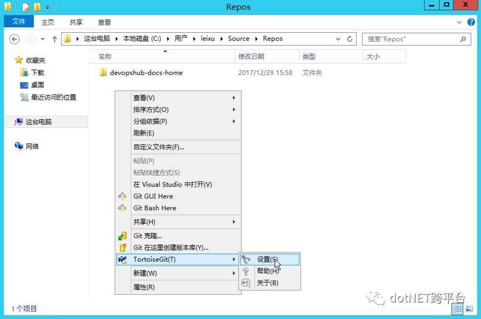Choose 帮助(H) in the TortoiseGit submenu
Image resolution: width=481 pixels, height=319 pixels.
(269, 271)
